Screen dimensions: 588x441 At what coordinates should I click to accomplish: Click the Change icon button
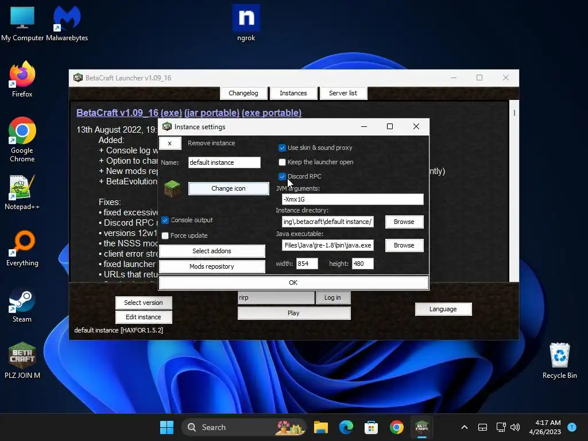(229, 188)
